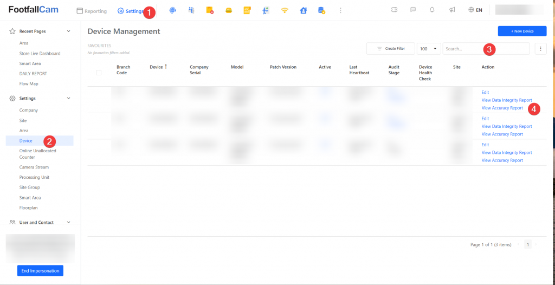Collapse the Settings sidebar section
555x285 pixels.
coord(69,98)
